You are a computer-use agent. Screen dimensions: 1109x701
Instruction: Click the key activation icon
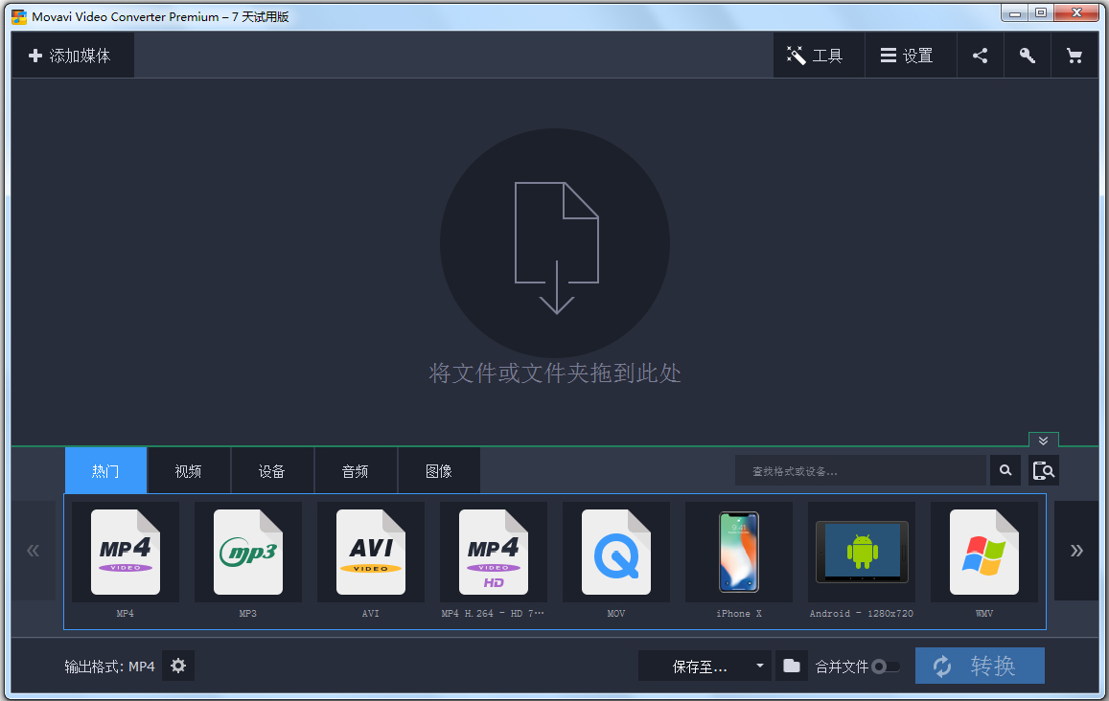pyautogui.click(x=1027, y=56)
